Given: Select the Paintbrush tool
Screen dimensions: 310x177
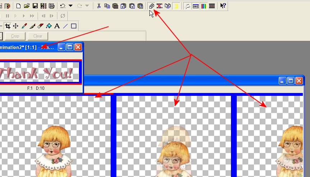Looking at the screenshot, I should pyautogui.click(x=32, y=26).
